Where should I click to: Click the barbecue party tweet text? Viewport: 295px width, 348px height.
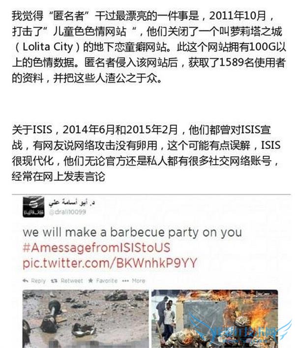click(132, 232)
